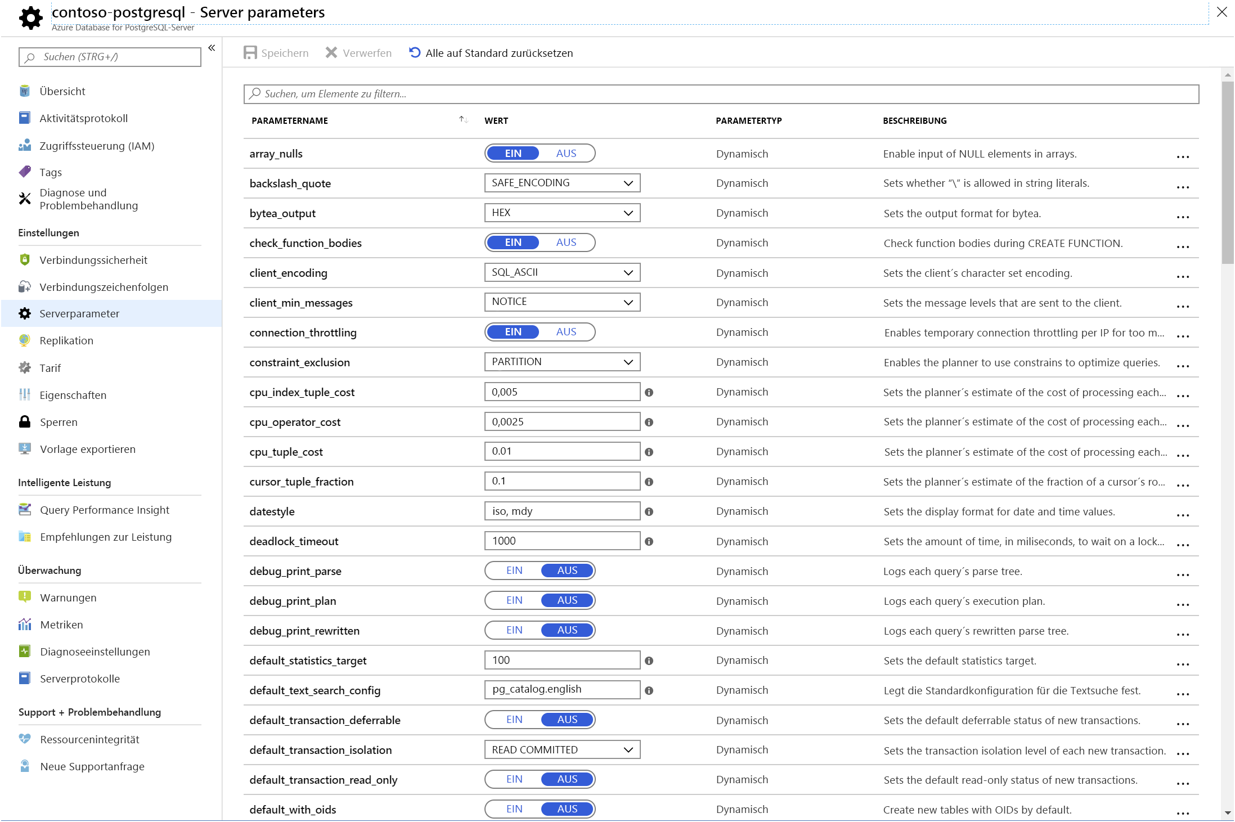Viewport: 1235px width, 822px height.
Task: Open more options for array_nulls row
Action: pos(1183,157)
